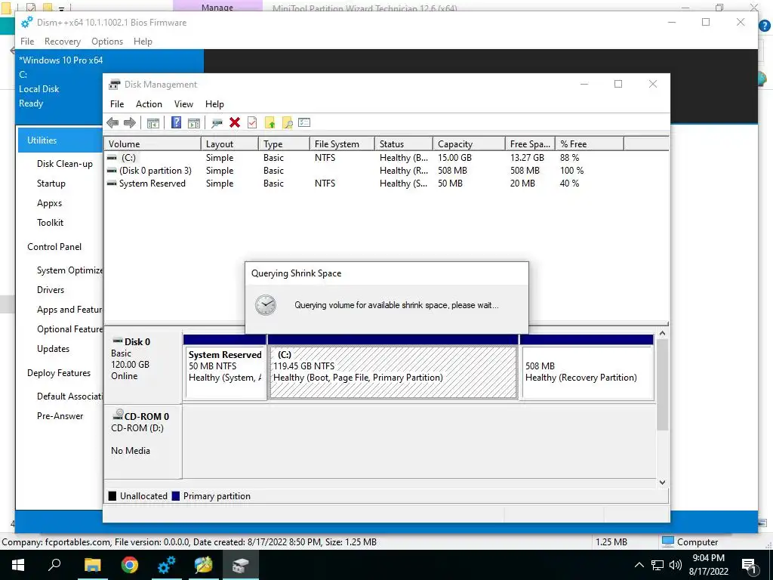Image resolution: width=773 pixels, height=580 pixels.
Task: Open File menu in Dism++ window
Action: click(27, 42)
